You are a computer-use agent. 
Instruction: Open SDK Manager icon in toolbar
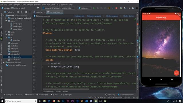[125, 8]
